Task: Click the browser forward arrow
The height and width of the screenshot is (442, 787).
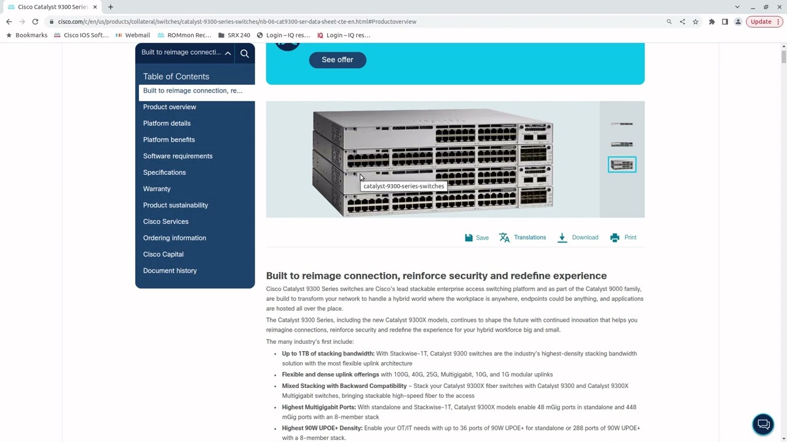Action: 22,21
